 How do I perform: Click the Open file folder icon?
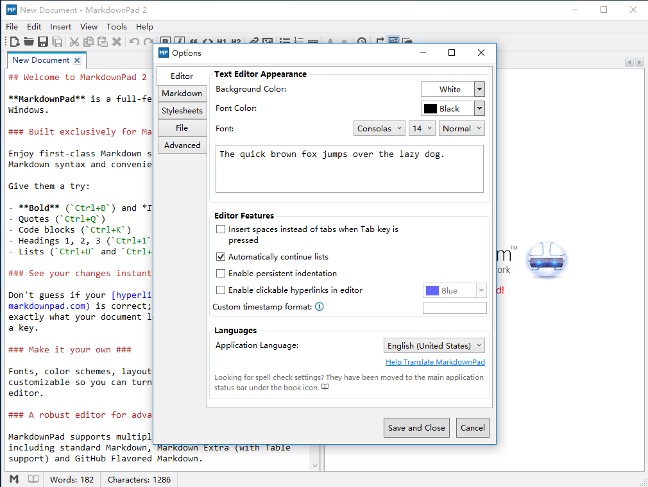tap(29, 42)
